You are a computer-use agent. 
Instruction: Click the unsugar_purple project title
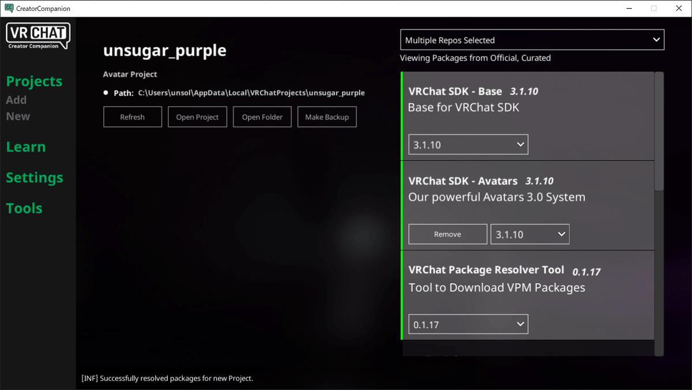(164, 50)
